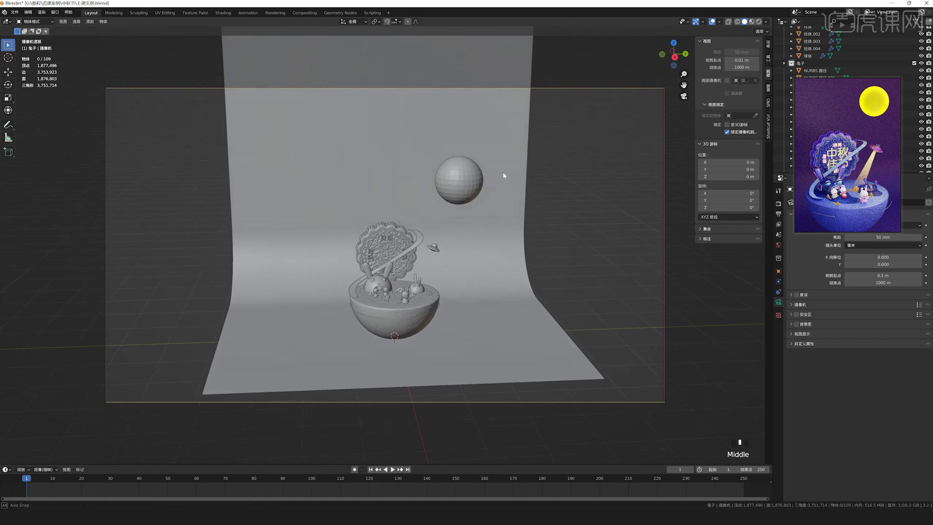Jump to the timeline start frame button
The image size is (933, 525).
pyautogui.click(x=370, y=470)
